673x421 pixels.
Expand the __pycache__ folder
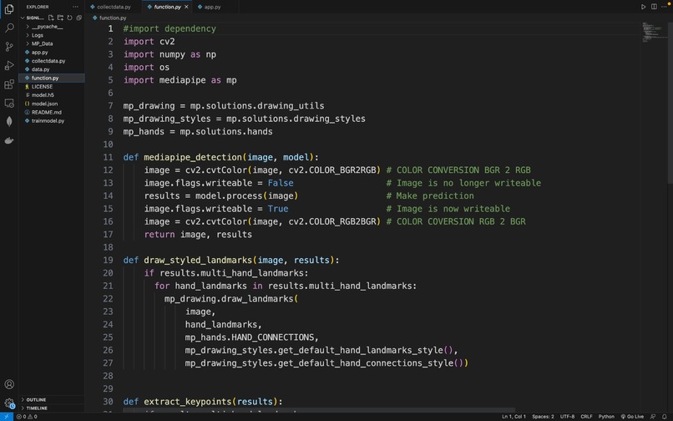tap(48, 27)
